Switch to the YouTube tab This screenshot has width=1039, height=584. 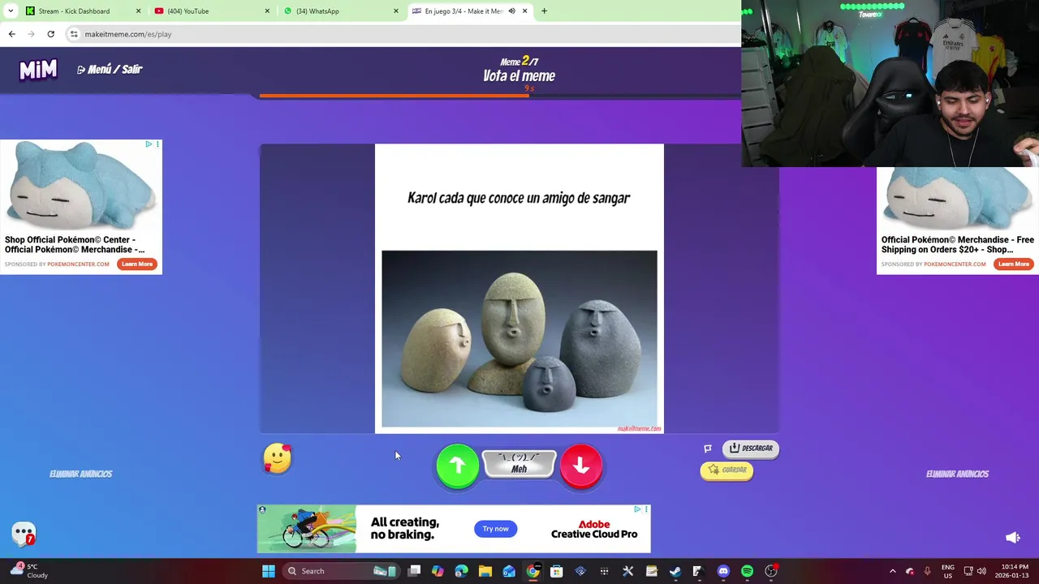click(x=212, y=11)
